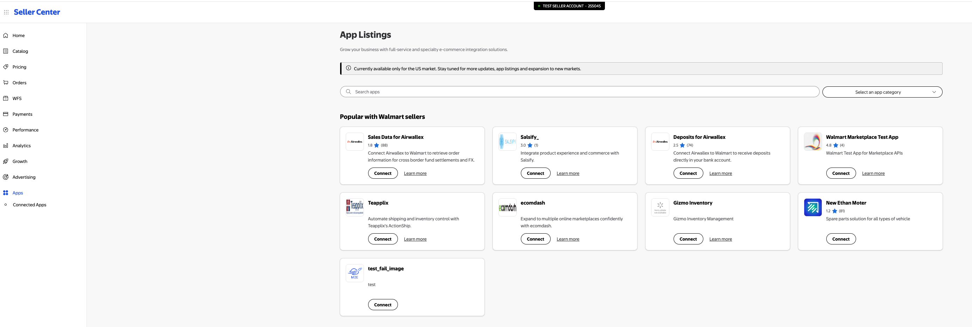The width and height of the screenshot is (972, 327).
Task: Connect the Walmart Marketplace Test App
Action: point(841,173)
